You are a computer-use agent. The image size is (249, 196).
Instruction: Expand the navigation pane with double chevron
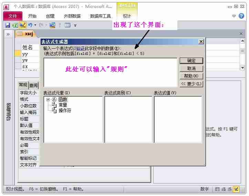point(8,35)
